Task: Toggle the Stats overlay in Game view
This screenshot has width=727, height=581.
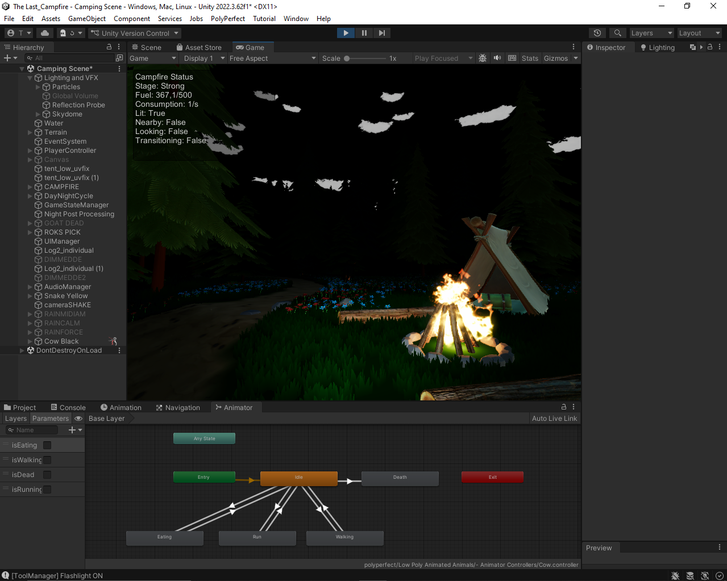Action: pos(530,58)
